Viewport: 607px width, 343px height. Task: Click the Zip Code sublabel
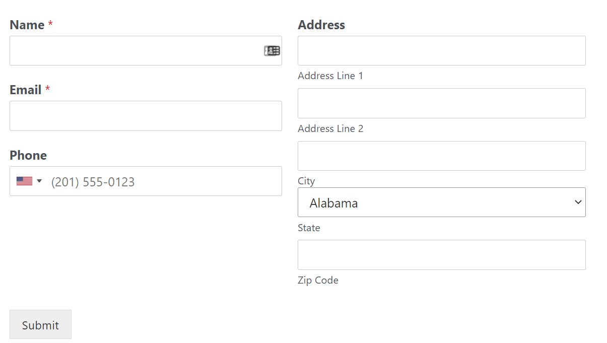coord(318,280)
